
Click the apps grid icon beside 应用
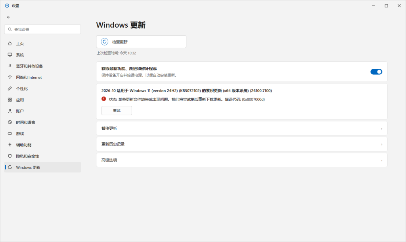[x=10, y=100]
